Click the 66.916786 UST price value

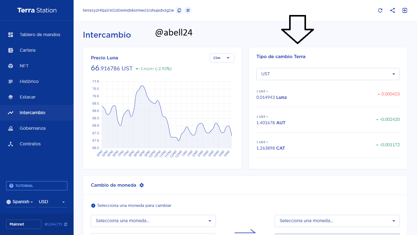point(112,68)
